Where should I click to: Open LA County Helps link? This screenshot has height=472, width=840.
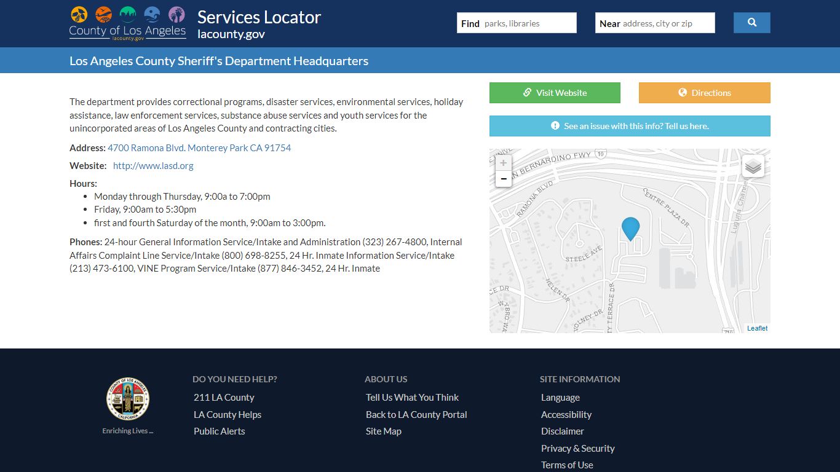pos(228,415)
